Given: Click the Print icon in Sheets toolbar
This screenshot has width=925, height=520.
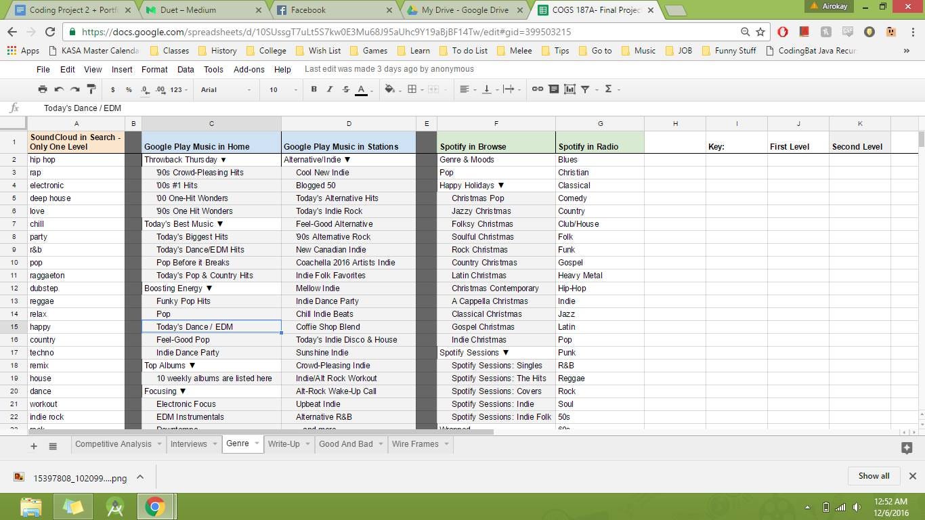Looking at the screenshot, I should 43,89.
